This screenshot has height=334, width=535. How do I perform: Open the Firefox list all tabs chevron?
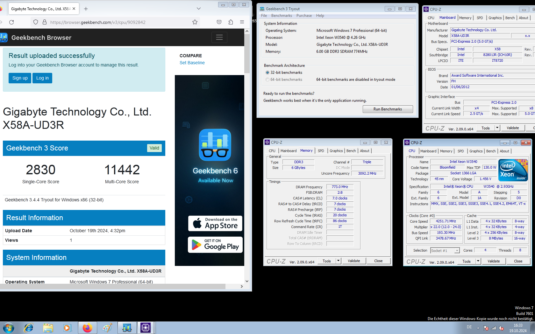coord(199,9)
